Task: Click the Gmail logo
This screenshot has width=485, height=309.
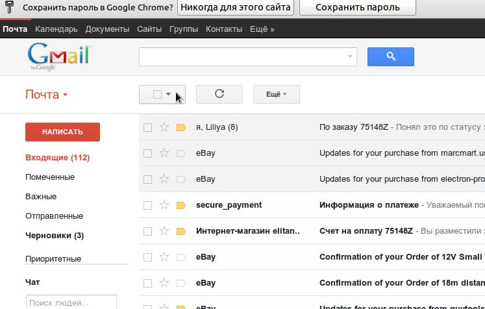Action: tap(58, 56)
